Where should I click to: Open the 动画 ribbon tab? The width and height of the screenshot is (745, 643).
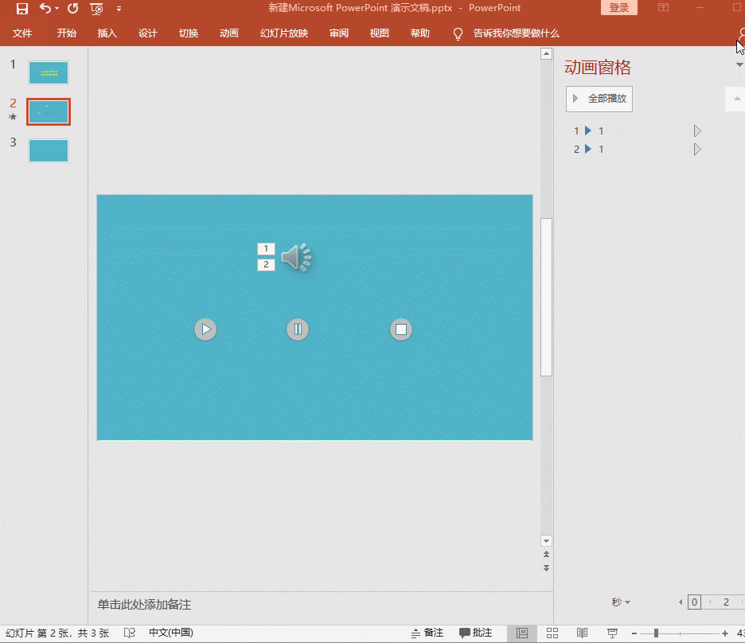point(229,33)
